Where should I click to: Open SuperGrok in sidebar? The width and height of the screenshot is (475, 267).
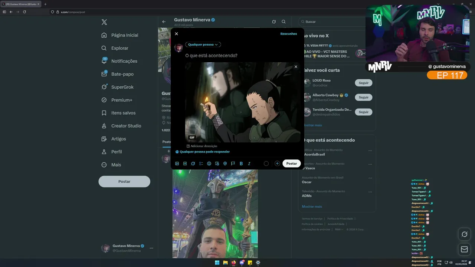pyautogui.click(x=118, y=87)
